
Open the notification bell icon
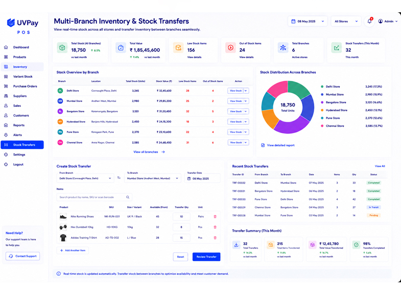click(x=369, y=21)
